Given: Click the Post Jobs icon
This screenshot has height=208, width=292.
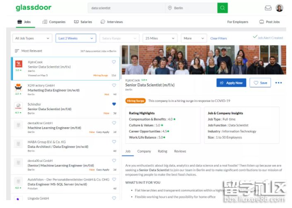Looking at the screenshot, I should (261, 22).
